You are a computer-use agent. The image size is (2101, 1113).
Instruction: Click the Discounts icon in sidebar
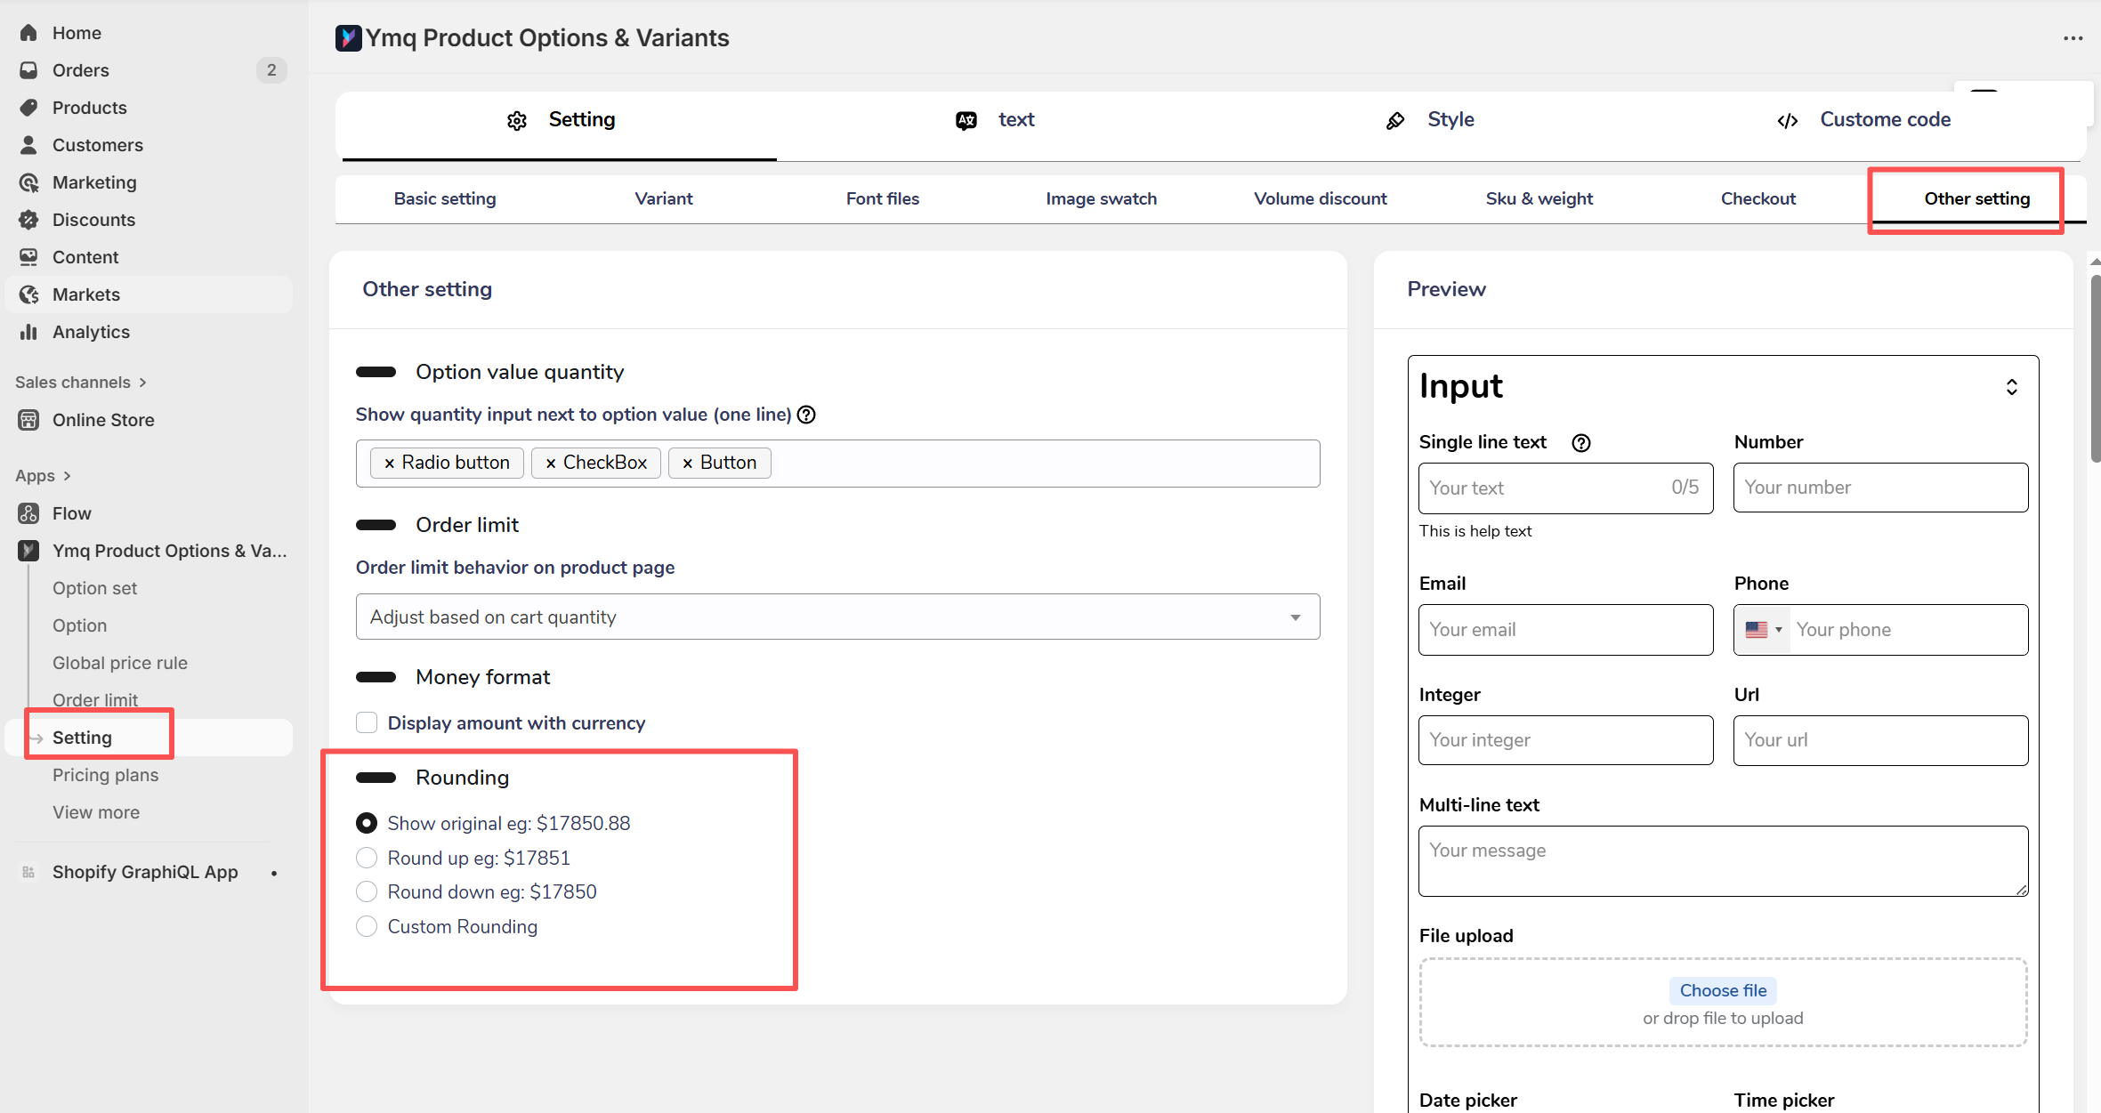click(28, 220)
